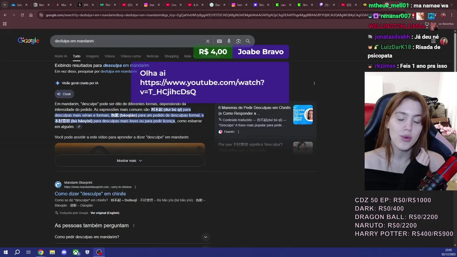This screenshot has height=257, width=457.
Task: Open Windows Security from the taskbar
Action: tap(87, 252)
